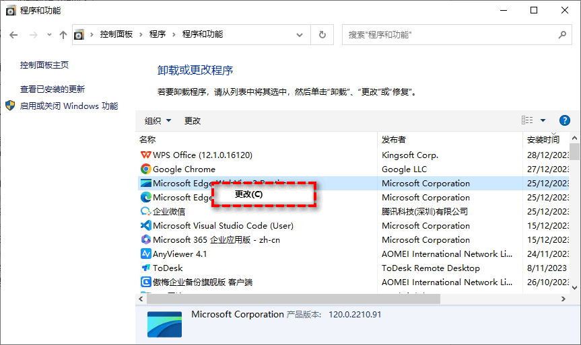Select ToDesk row name text
Viewport: 581px width, 345px height.
coord(168,268)
